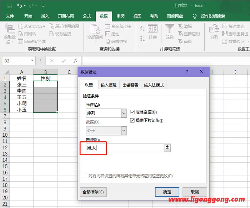Switch to the 输入信息 dialog tab
The image size is (250, 208).
pos(109,85)
